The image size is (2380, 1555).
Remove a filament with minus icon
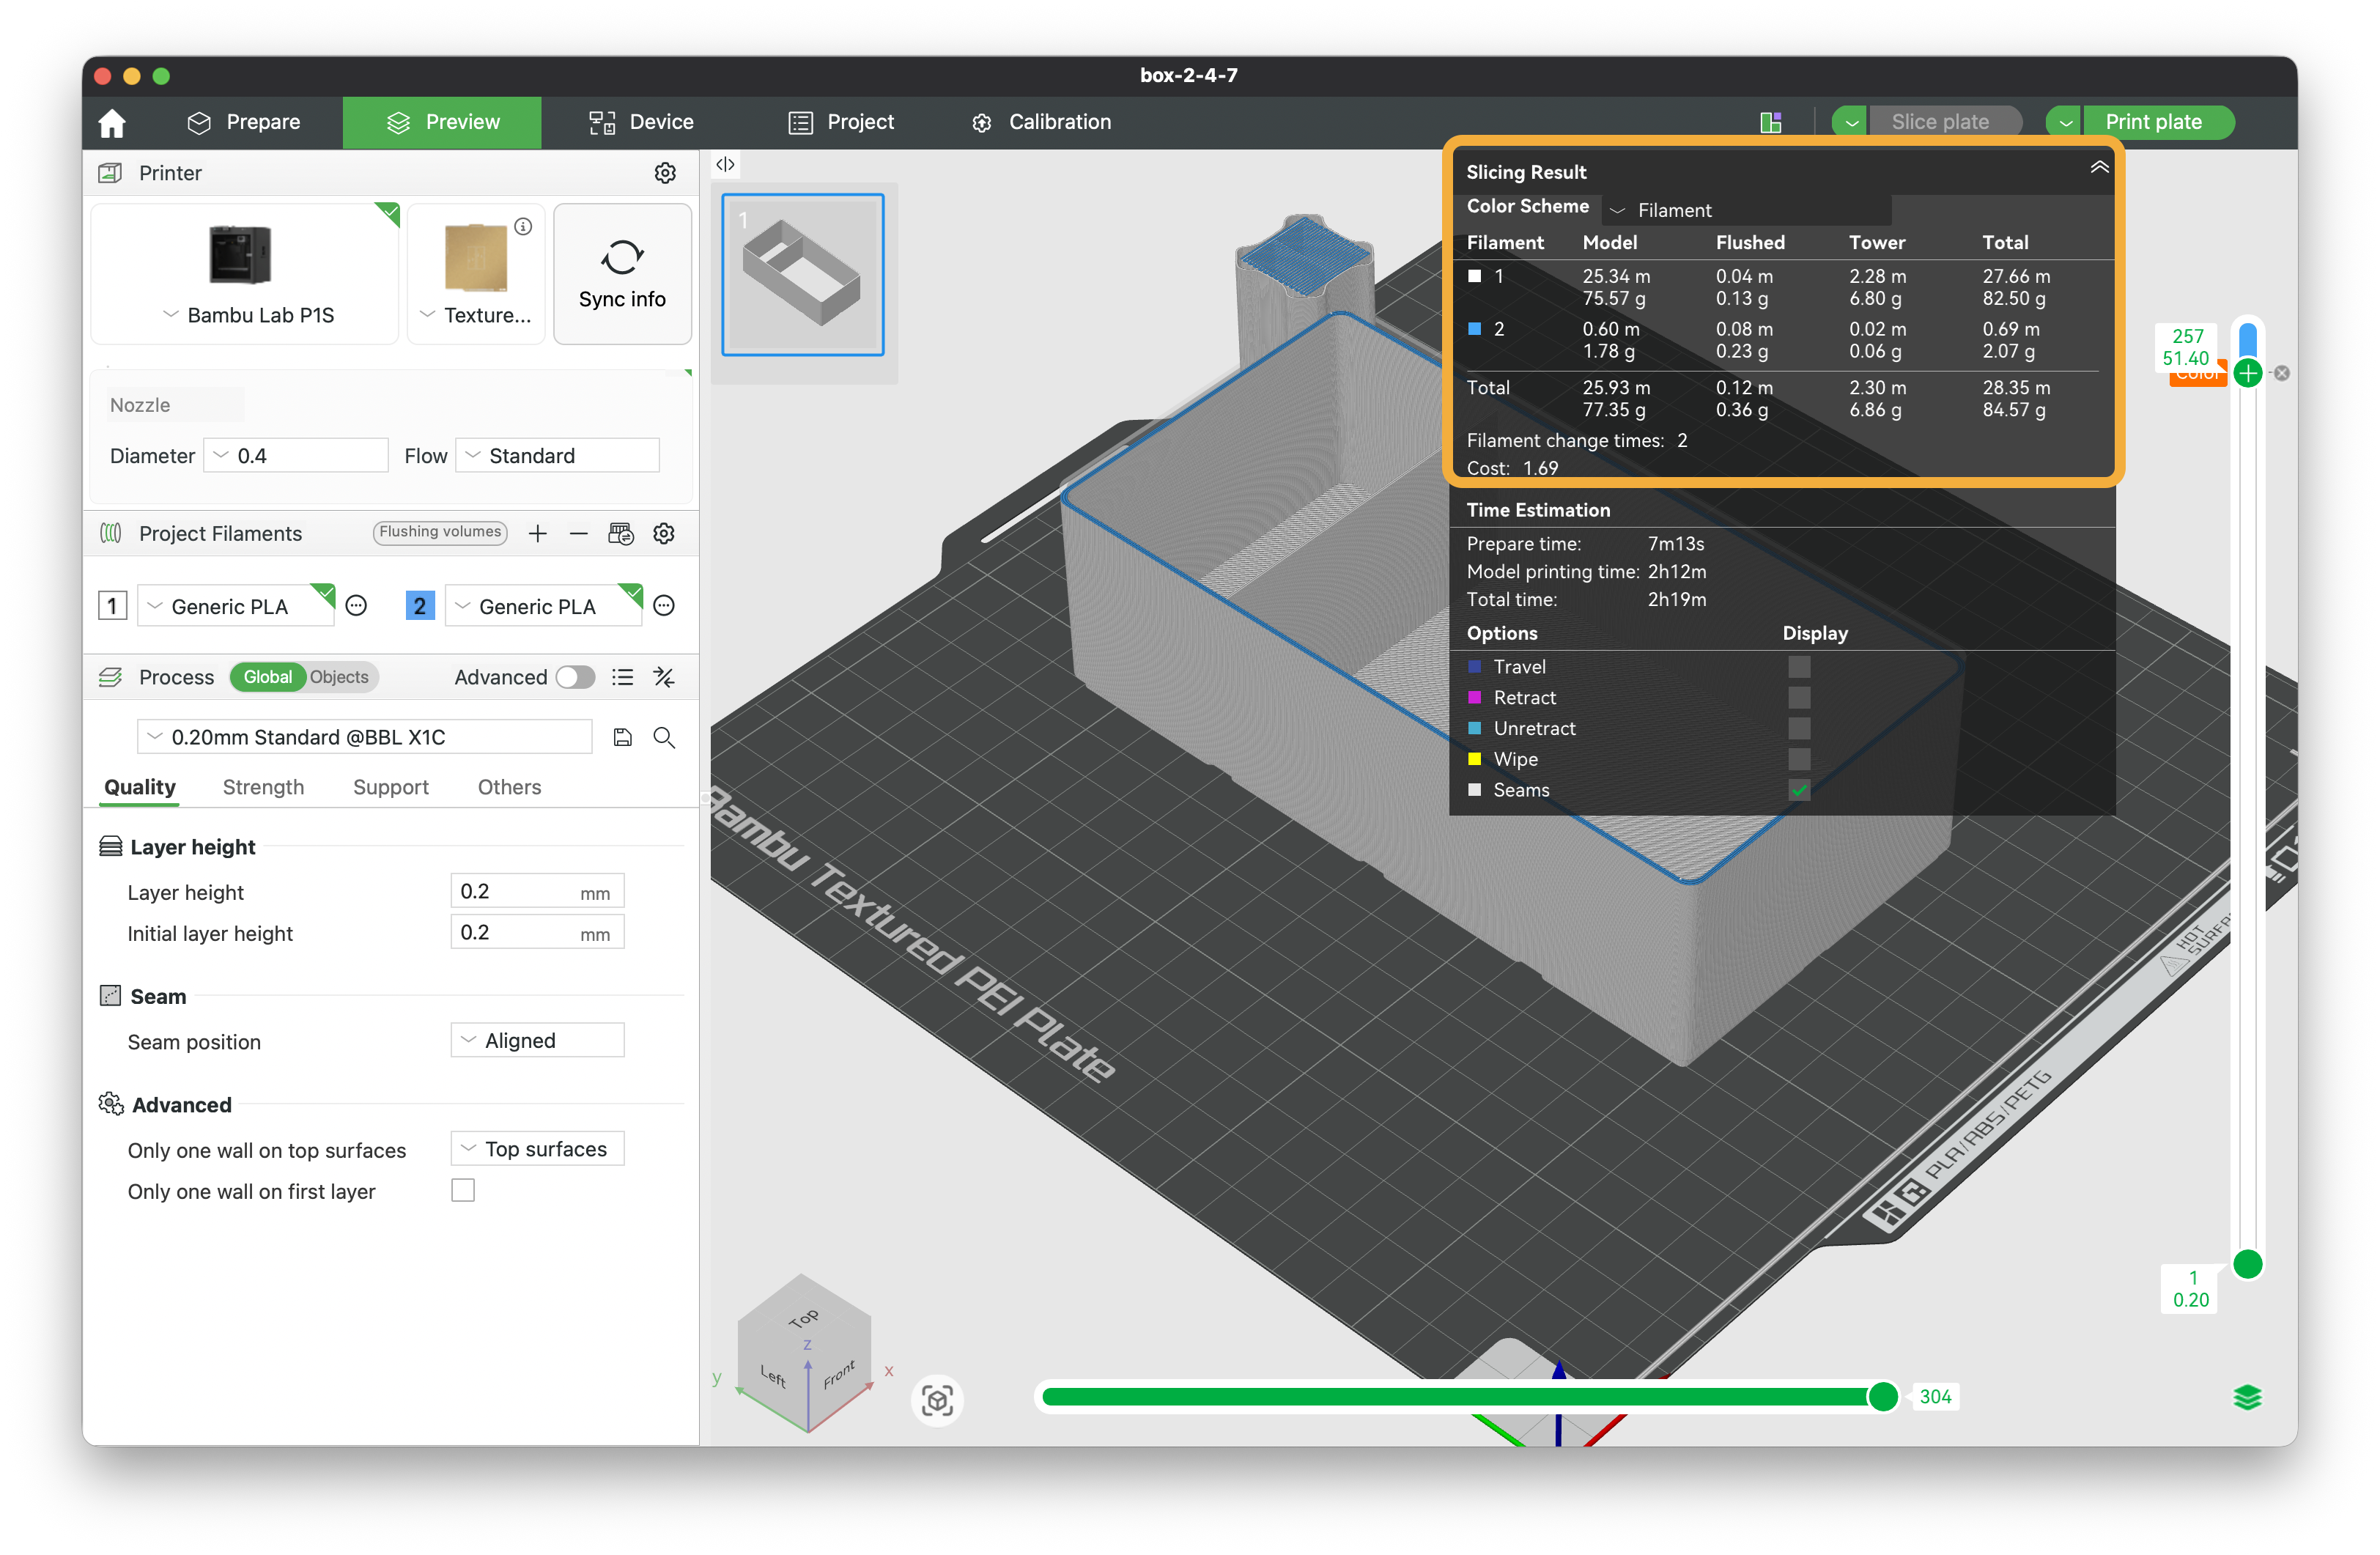coord(579,534)
